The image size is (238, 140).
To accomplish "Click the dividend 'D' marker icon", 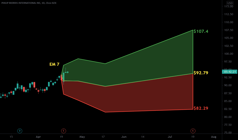I will [x=20, y=131].
